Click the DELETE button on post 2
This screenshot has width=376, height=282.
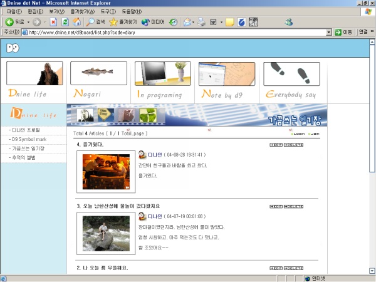coord(293,268)
